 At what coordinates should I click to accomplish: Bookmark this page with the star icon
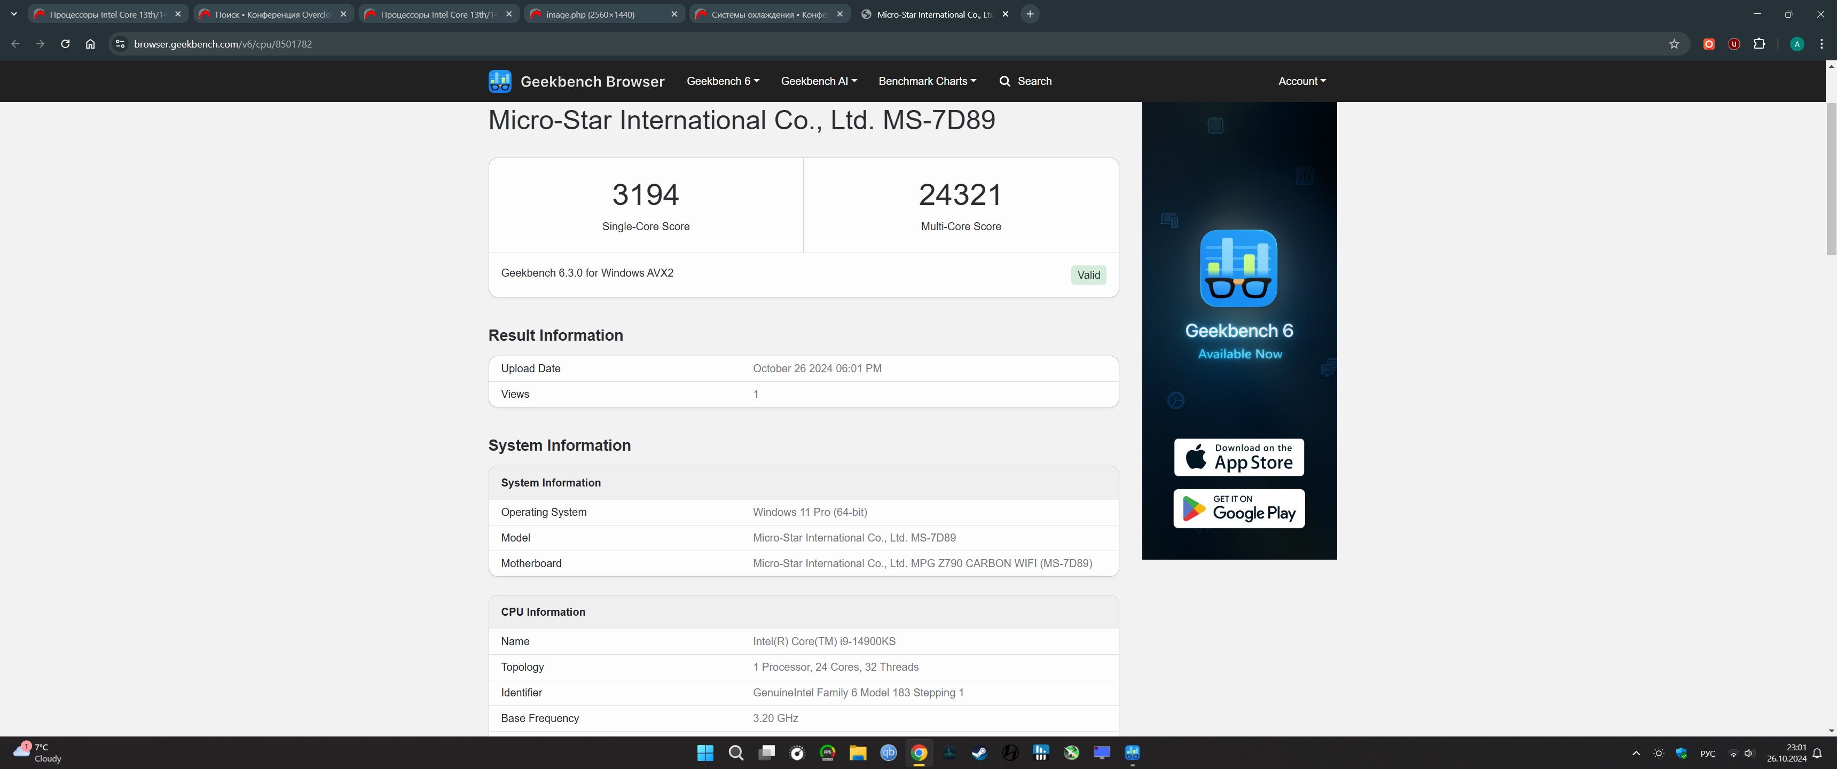[x=1674, y=44]
